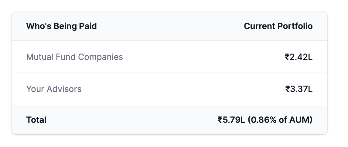Select the Current Portfolio column header
This screenshot has width=348, height=147.
(x=278, y=26)
